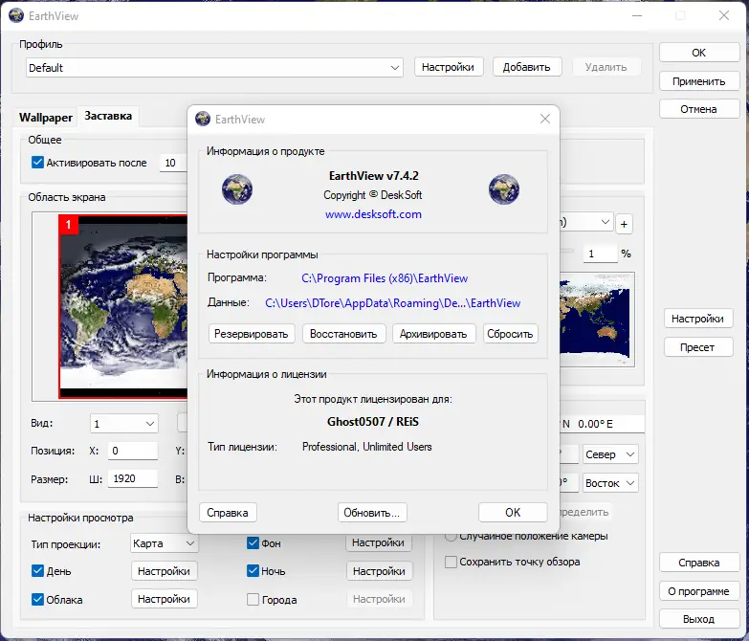Switch to the Wallpaper tab
The width and height of the screenshot is (749, 641).
[x=46, y=117]
